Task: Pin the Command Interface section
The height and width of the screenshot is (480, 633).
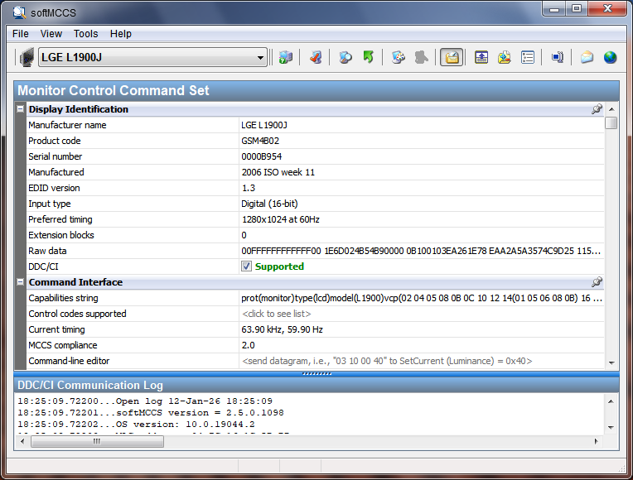Action: (597, 282)
